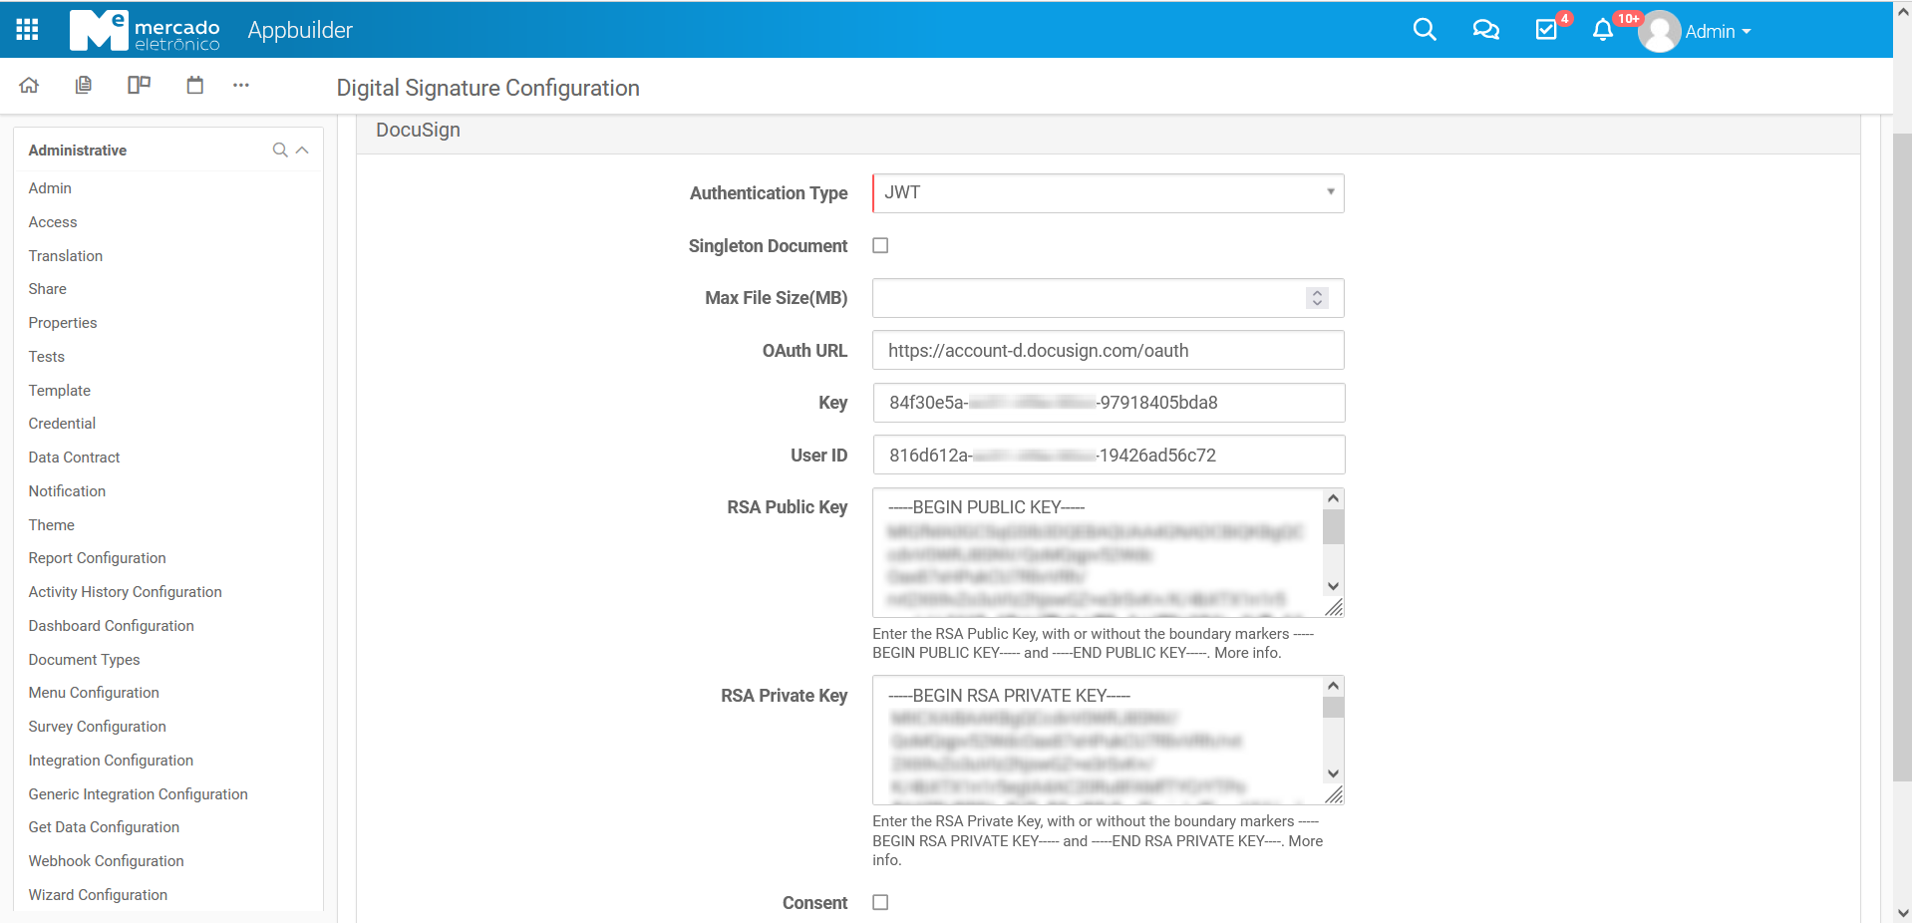The width and height of the screenshot is (1912, 923).
Task: Search the Administrative menu with magnifier icon
Action: click(280, 151)
